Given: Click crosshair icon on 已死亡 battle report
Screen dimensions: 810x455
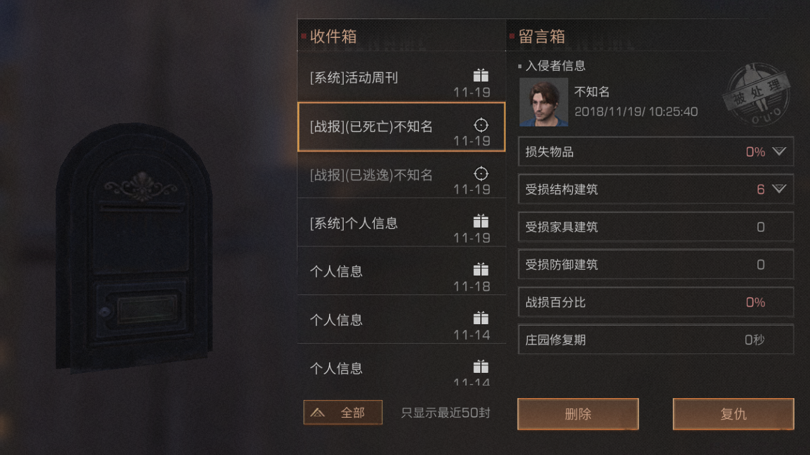Looking at the screenshot, I should [x=481, y=125].
